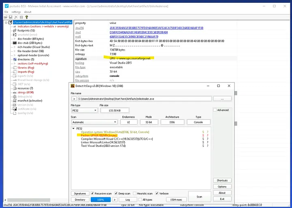Click the abc strings icon in tree

[x=15, y=93]
